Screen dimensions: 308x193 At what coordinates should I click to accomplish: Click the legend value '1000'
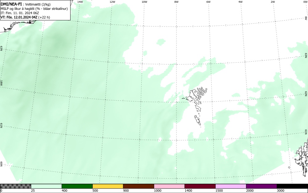click(157, 191)
